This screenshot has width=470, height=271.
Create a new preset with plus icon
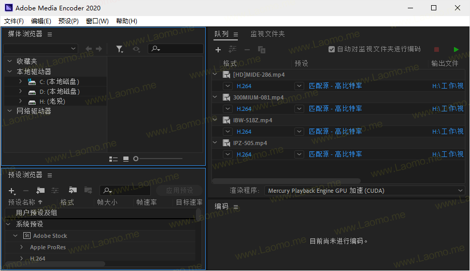click(x=12, y=191)
